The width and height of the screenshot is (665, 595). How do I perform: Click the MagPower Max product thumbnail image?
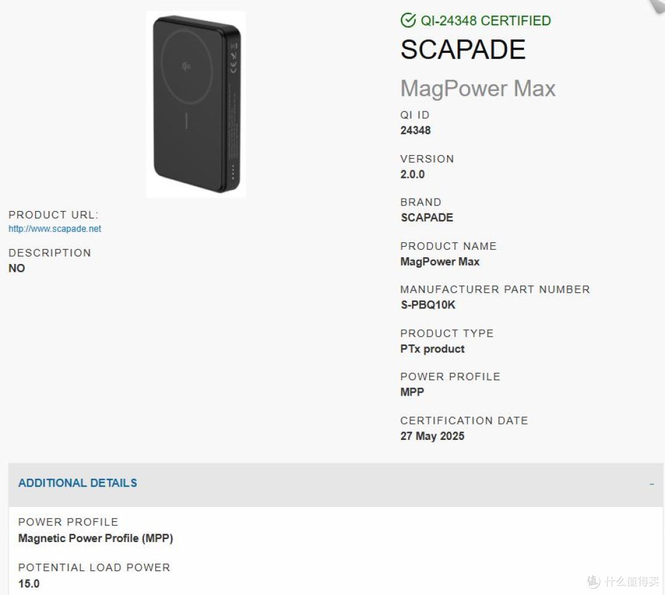click(196, 105)
